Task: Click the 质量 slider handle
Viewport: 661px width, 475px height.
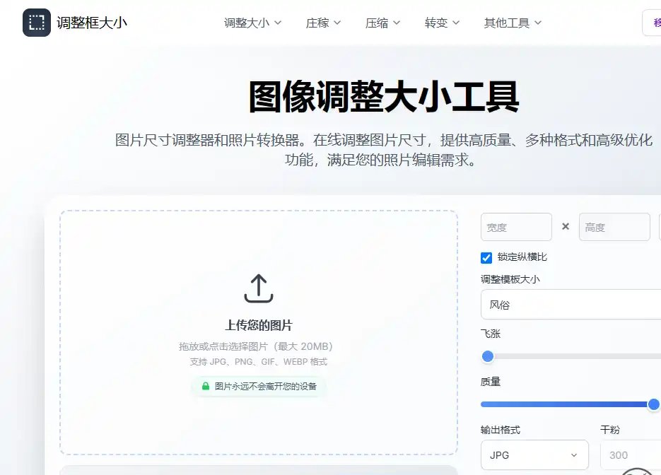Action: (653, 404)
